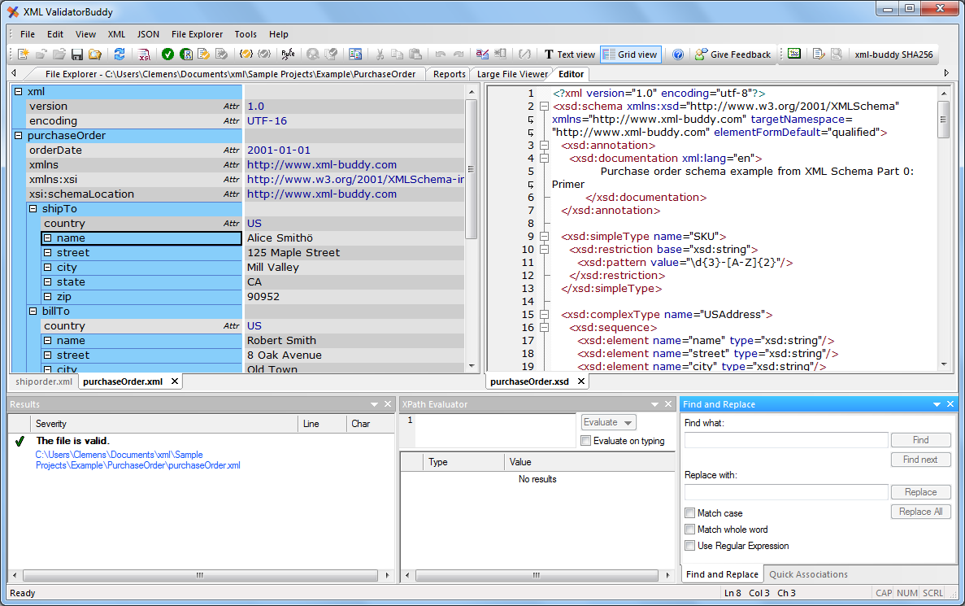Collapse the zip node under shipTo
Screen dimensions: 965x606
(47, 297)
